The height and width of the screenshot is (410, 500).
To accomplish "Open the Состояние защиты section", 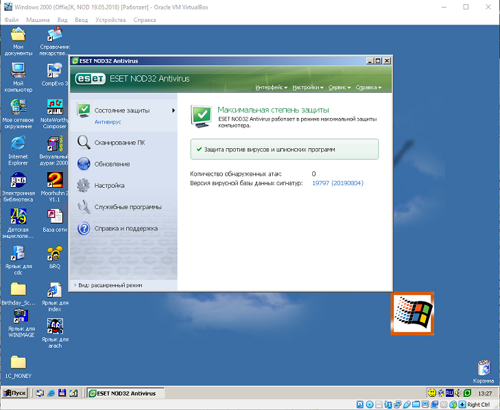I will pos(122,110).
